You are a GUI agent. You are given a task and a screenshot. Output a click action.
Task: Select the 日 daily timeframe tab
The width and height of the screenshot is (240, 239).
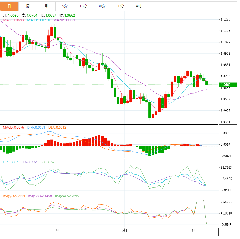click(x=9, y=6)
